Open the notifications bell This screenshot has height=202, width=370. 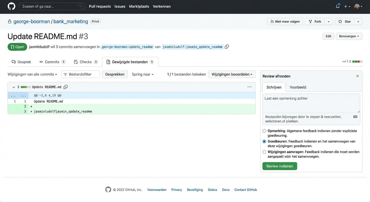click(338, 6)
